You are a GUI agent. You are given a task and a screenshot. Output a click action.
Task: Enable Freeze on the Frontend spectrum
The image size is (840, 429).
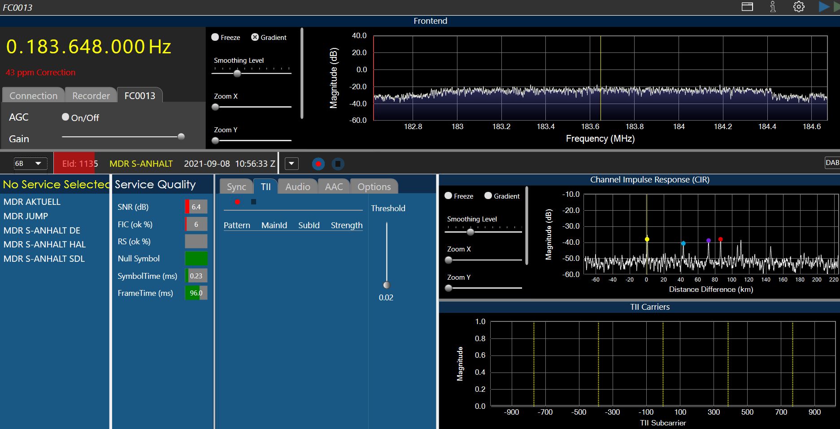point(215,37)
